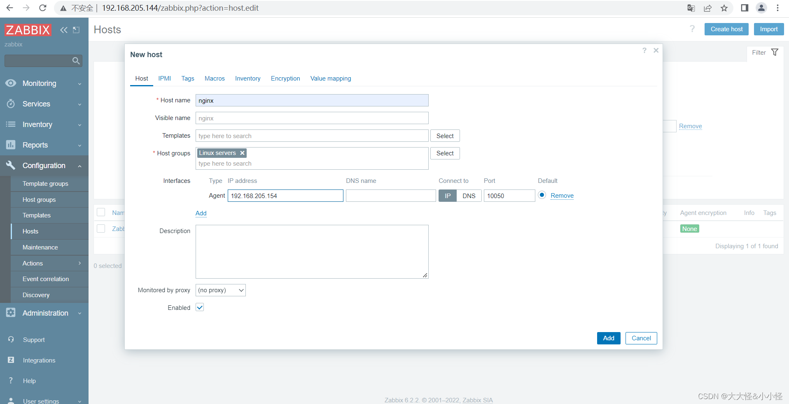Viewport: 789px width, 404px height.
Task: Click the Monitoring eye icon
Action: [11, 83]
